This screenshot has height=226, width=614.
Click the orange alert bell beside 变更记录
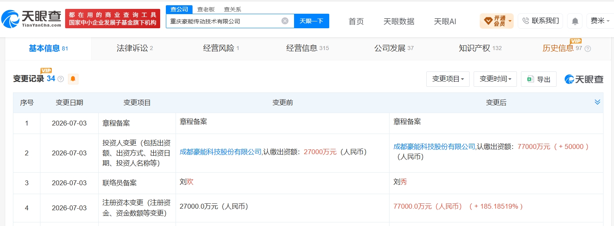(x=73, y=79)
